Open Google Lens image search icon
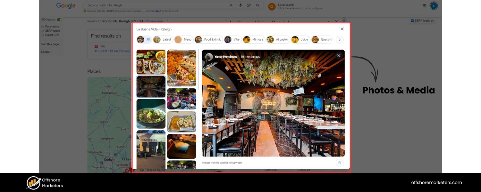 pos(249,5)
